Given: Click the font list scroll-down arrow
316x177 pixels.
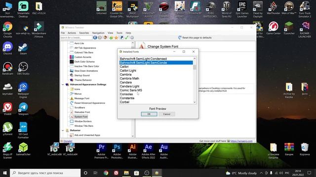Looking at the screenshot, I should tap(195, 102).
